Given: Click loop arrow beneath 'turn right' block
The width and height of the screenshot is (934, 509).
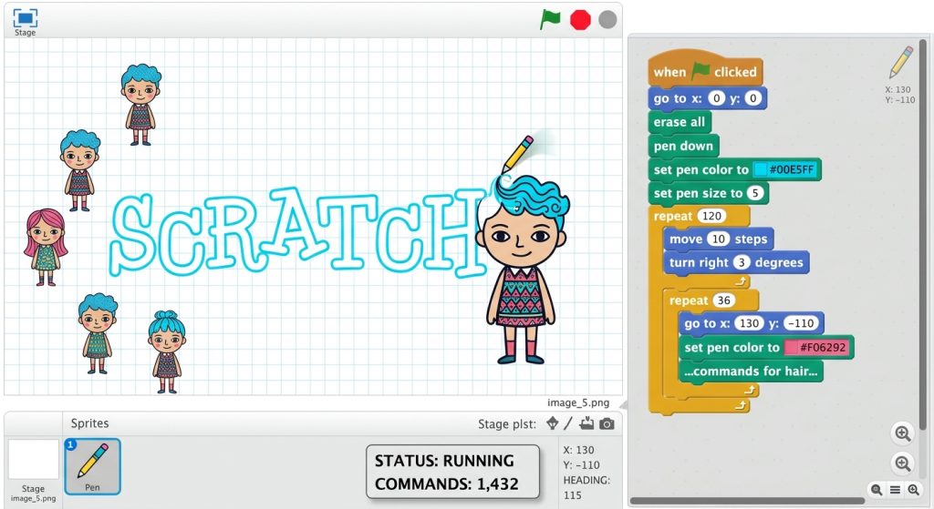Looking at the screenshot, I should pyautogui.click(x=742, y=281).
